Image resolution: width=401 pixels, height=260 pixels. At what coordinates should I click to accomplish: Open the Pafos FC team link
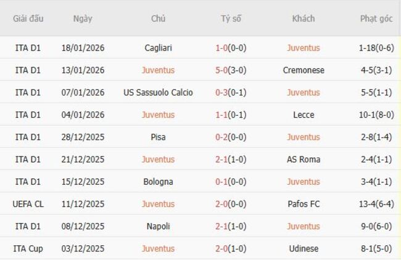303,204
